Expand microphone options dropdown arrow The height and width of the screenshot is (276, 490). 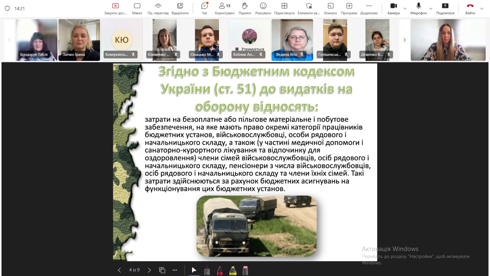click(x=431, y=8)
